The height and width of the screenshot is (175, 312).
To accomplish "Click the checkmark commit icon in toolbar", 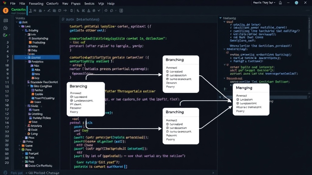I will click(99, 11).
